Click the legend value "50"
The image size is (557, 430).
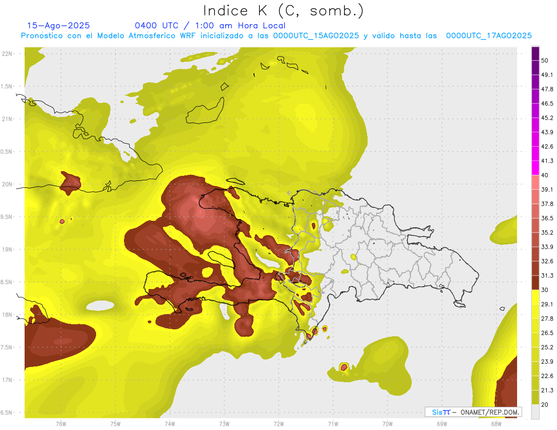pyautogui.click(x=545, y=60)
